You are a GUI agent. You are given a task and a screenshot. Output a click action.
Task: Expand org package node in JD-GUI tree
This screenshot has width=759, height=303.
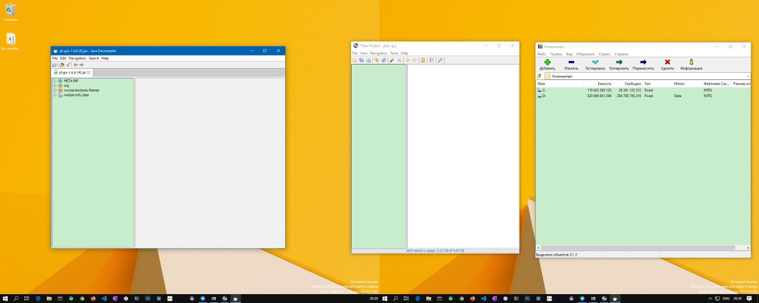click(55, 85)
